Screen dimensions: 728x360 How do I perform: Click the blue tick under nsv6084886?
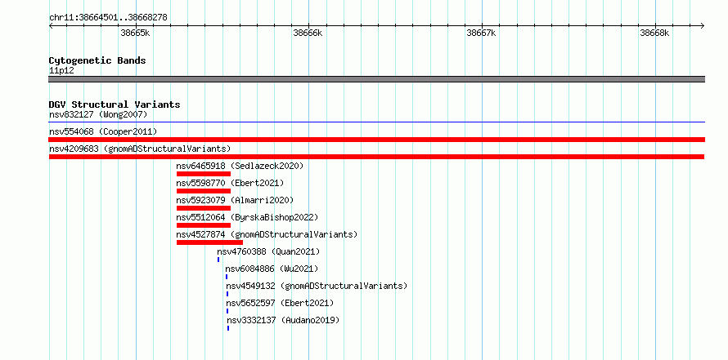tap(227, 277)
